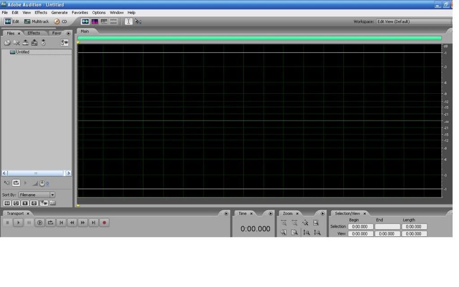Click Zoom In Horizontally icon
This screenshot has height=287, width=459.
click(284, 222)
